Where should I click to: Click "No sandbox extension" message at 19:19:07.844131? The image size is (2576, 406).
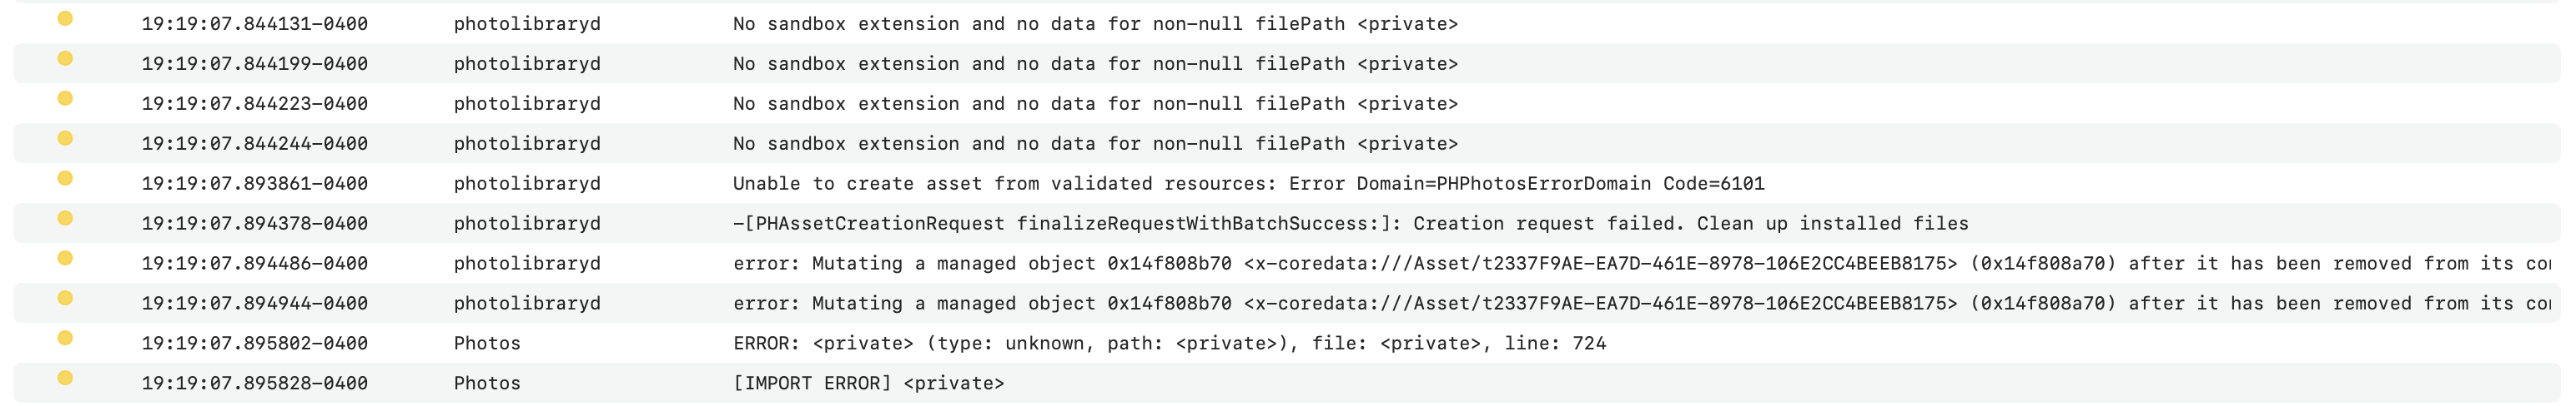click(1095, 24)
